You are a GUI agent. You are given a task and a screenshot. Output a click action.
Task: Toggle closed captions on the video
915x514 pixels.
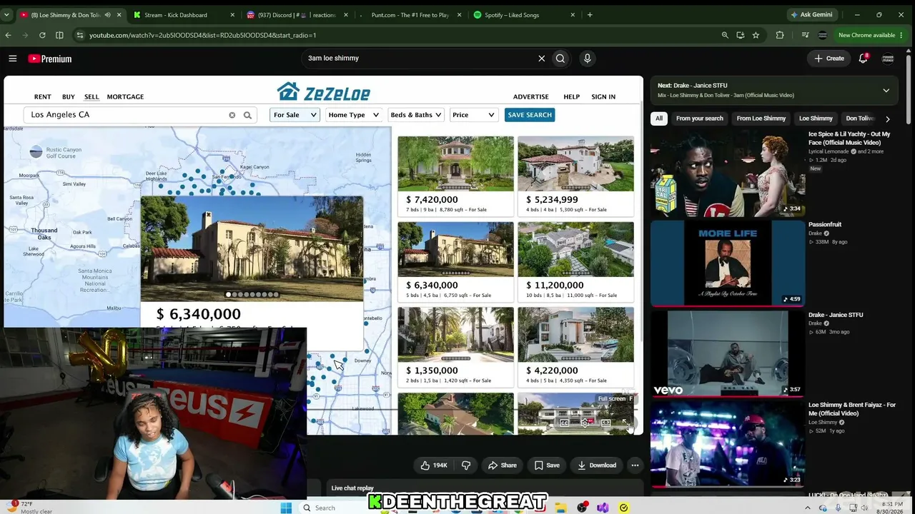click(x=565, y=423)
